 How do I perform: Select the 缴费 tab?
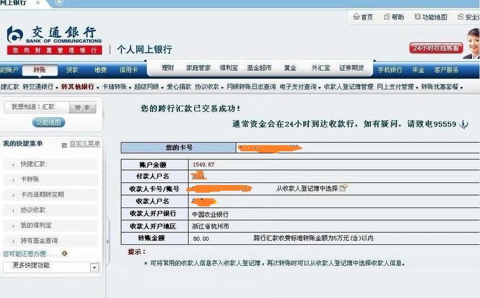coord(100,70)
